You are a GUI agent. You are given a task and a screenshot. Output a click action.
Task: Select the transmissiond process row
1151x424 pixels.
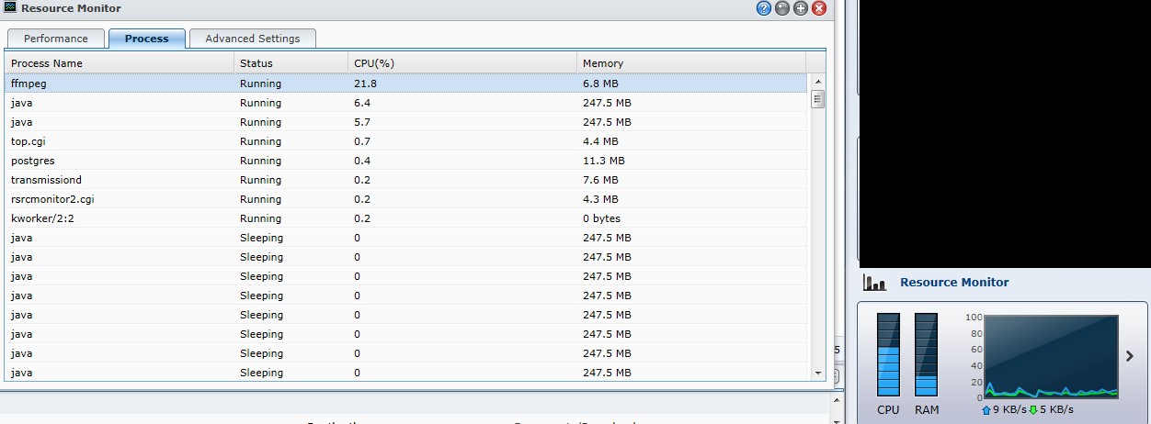click(x=405, y=180)
